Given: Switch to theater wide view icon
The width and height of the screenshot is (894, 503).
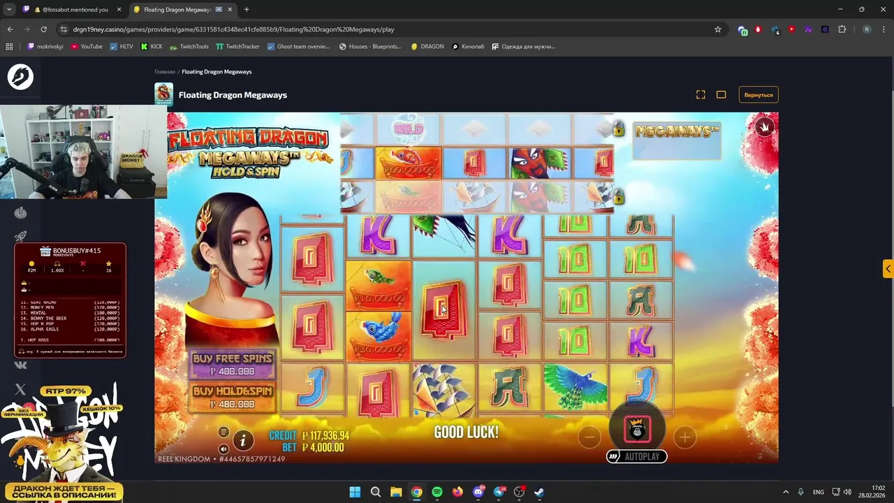Looking at the screenshot, I should pyautogui.click(x=721, y=94).
